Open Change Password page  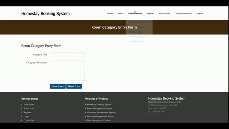(x=183, y=14)
